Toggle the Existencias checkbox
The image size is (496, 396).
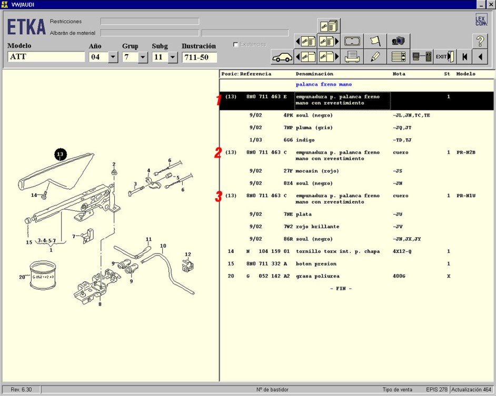point(236,45)
